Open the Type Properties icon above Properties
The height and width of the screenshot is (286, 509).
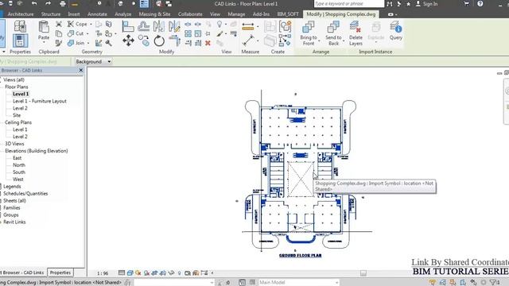tap(20, 26)
